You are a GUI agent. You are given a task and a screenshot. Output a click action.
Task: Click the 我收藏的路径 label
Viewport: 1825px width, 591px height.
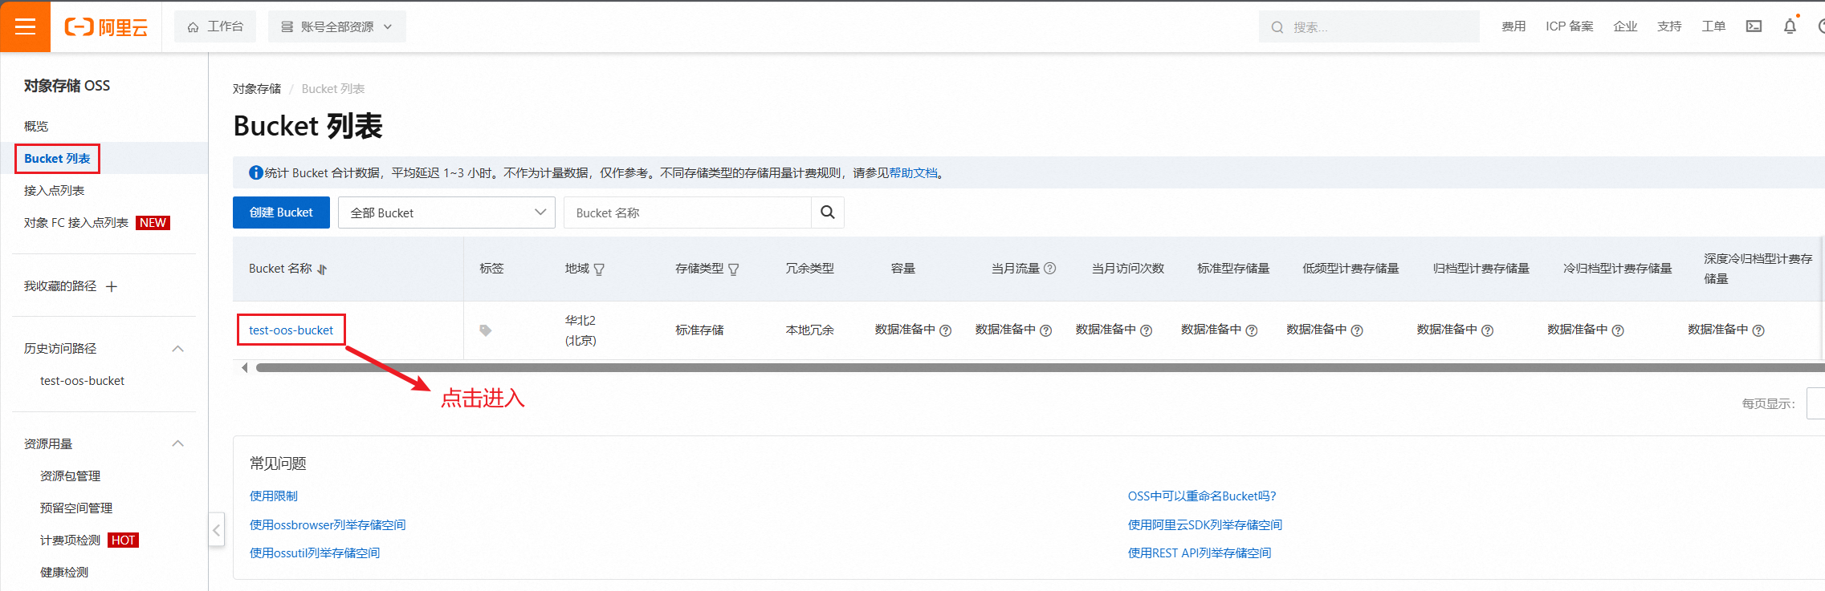60,286
